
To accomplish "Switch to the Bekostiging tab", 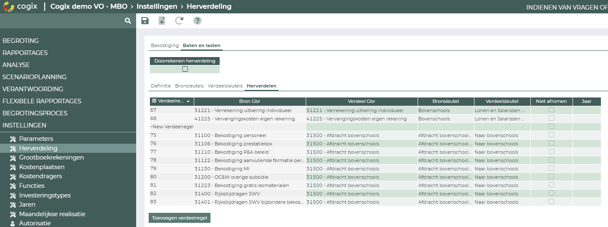I will (165, 45).
